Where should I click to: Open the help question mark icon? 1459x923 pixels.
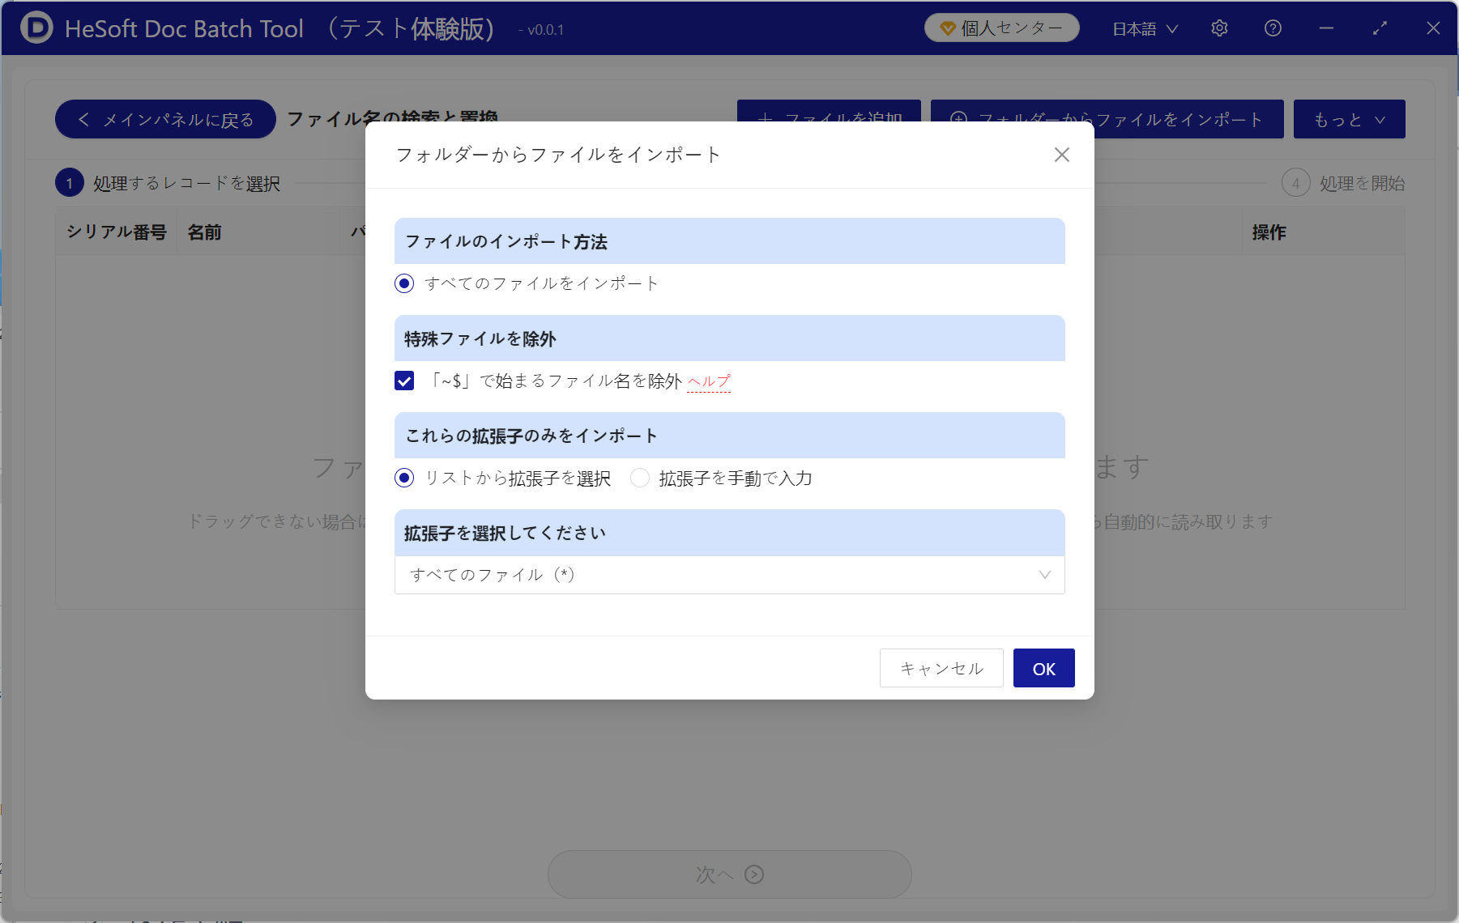(1273, 28)
